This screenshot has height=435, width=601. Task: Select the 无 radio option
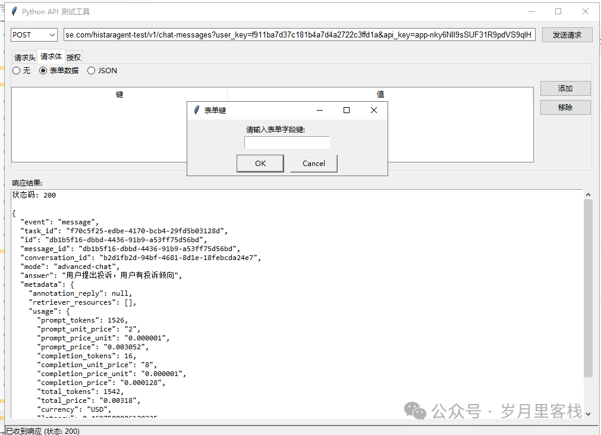click(x=21, y=71)
